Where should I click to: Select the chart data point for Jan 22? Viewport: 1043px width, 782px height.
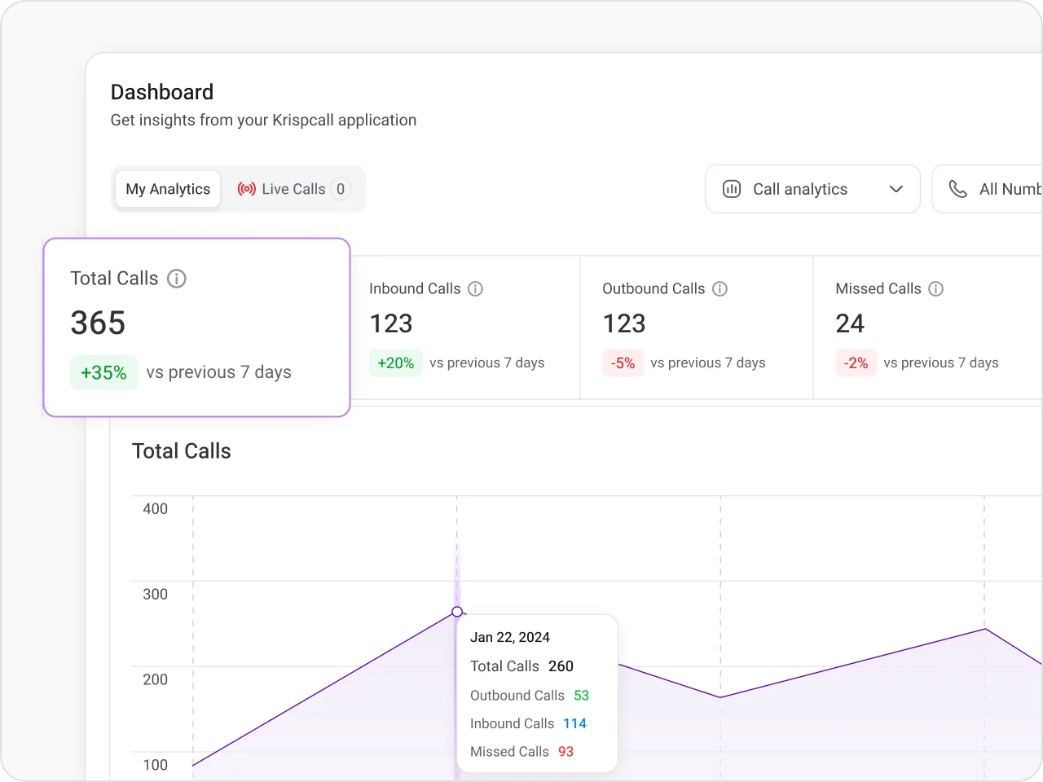[x=457, y=612]
